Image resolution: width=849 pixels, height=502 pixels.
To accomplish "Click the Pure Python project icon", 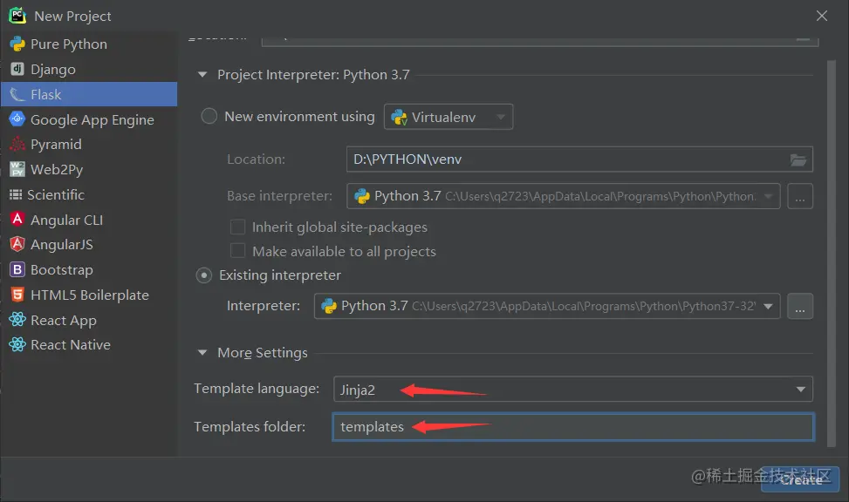I will pos(17,44).
